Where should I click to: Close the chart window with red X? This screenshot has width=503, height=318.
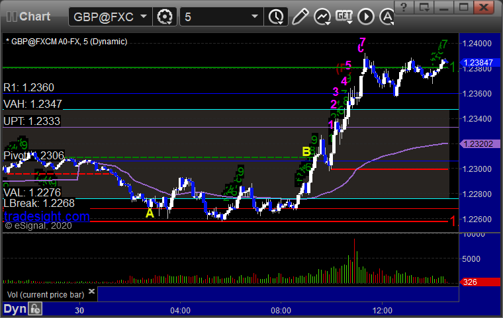484,7
